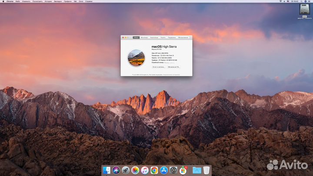Open Finder from the Dock
The image size is (313, 176).
pyautogui.click(x=107, y=170)
